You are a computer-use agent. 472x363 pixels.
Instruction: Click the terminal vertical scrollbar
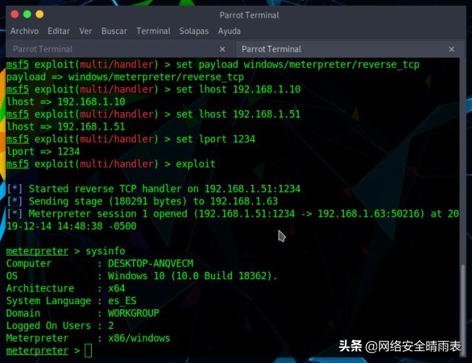(463, 310)
